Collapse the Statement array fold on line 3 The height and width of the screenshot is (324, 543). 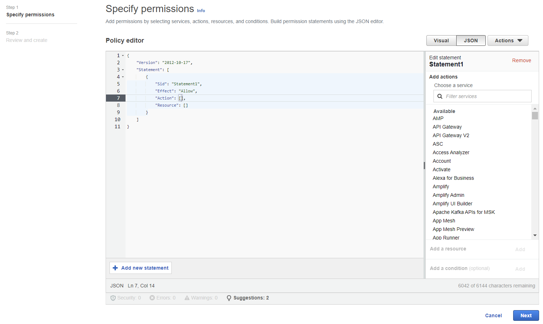point(123,70)
